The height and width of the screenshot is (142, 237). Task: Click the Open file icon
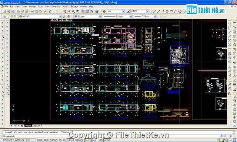pos(9,11)
